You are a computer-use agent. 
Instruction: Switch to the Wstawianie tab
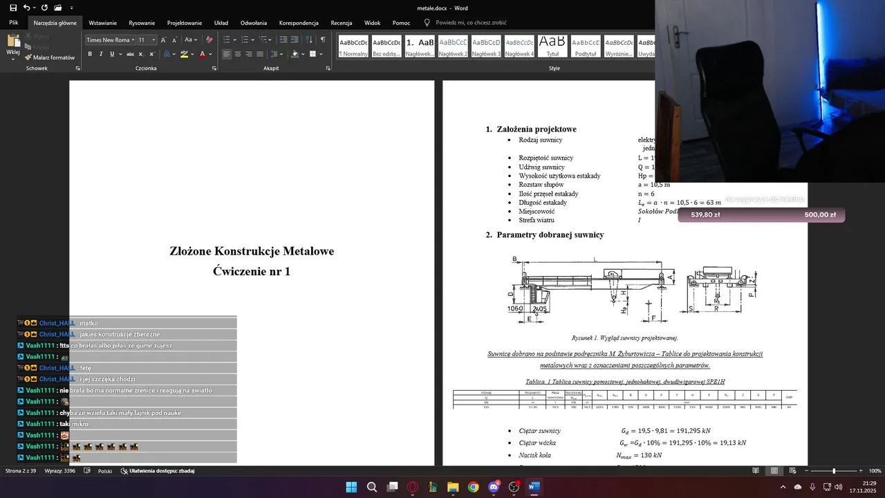[103, 23]
